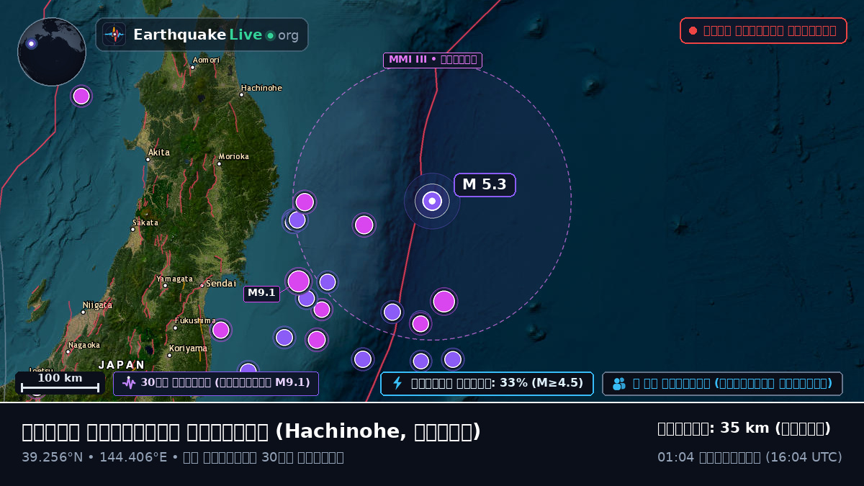Click the Yamagata city label

pyautogui.click(x=175, y=279)
